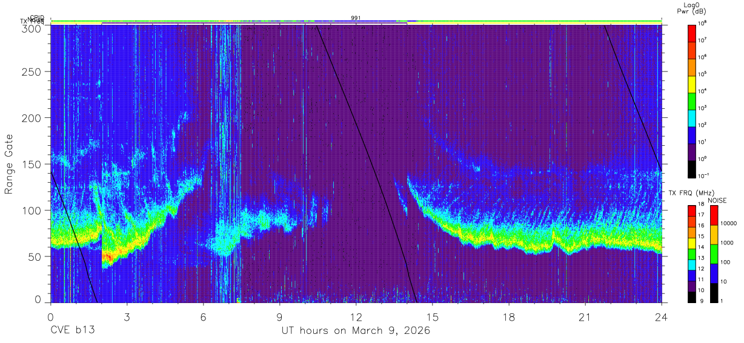Click the '13' label on TX FRQ colorbar

point(702,258)
